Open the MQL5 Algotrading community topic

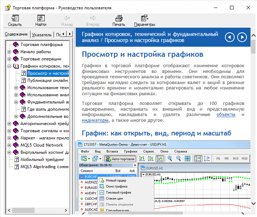coord(44,167)
